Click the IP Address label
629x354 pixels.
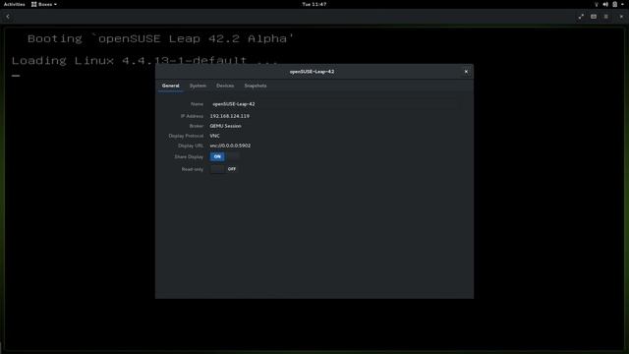(x=193, y=116)
